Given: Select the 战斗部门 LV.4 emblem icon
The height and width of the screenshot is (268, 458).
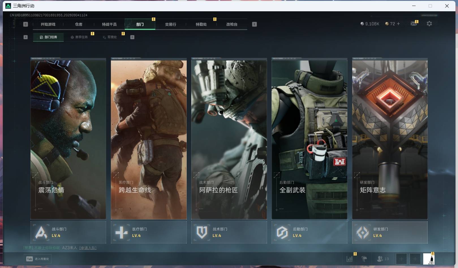Looking at the screenshot, I should (41, 232).
